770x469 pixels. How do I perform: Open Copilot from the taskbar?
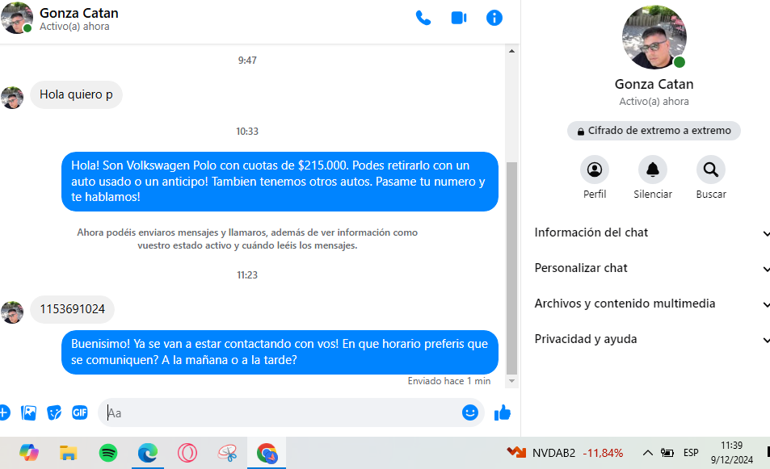pyautogui.click(x=29, y=452)
